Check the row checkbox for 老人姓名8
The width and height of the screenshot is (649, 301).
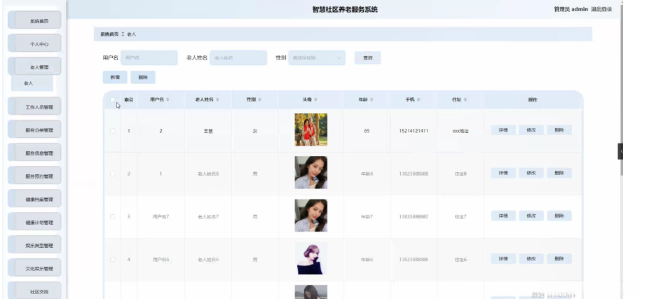point(113,174)
